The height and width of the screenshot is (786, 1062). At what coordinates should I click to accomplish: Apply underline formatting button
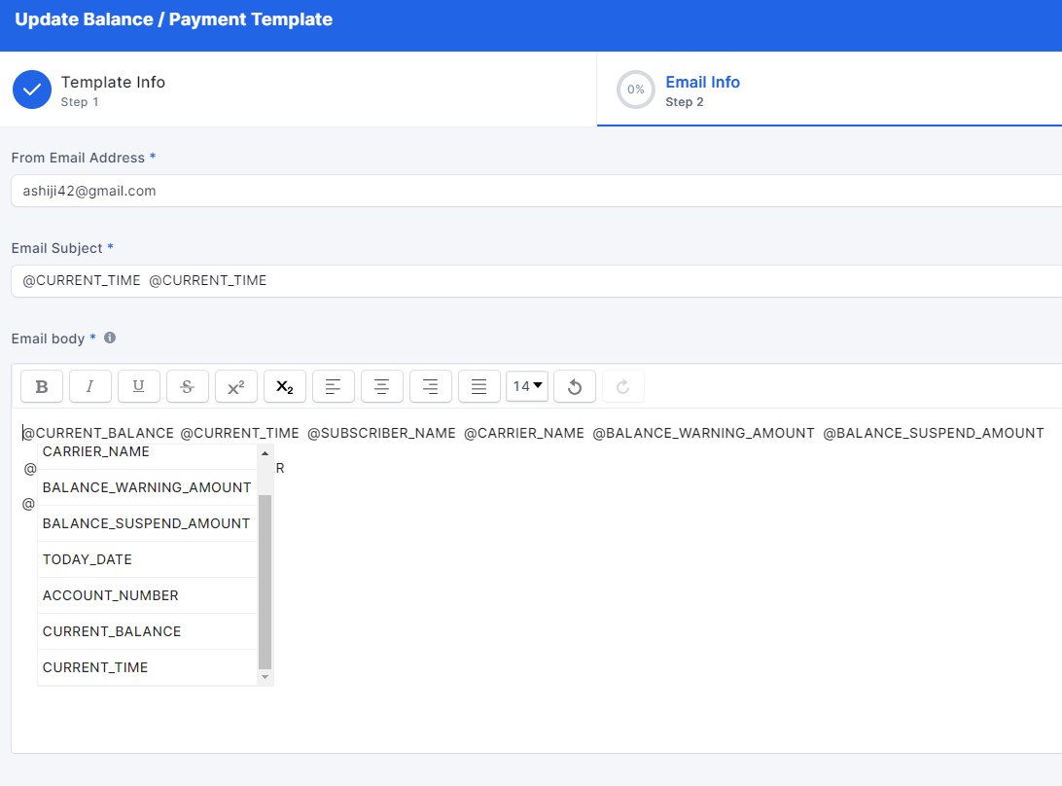pos(139,386)
